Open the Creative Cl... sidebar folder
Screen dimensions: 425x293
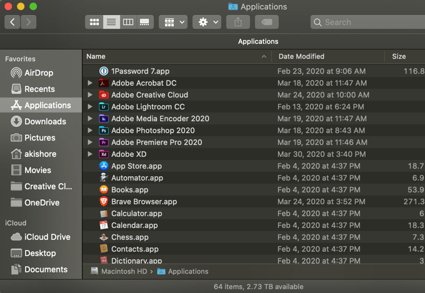pyautogui.click(x=41, y=186)
